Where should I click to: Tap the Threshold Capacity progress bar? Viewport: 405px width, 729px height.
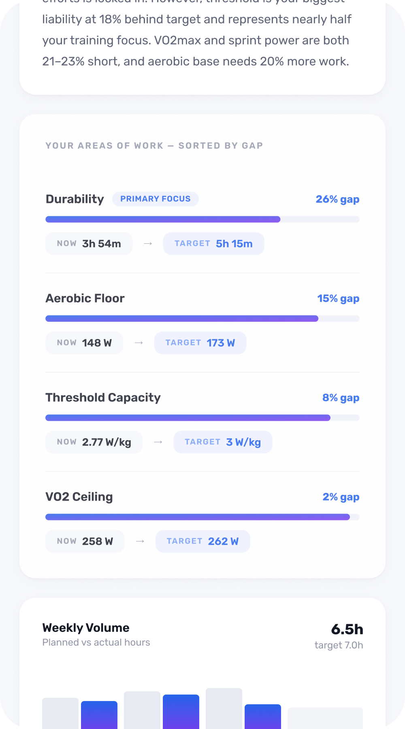click(202, 418)
